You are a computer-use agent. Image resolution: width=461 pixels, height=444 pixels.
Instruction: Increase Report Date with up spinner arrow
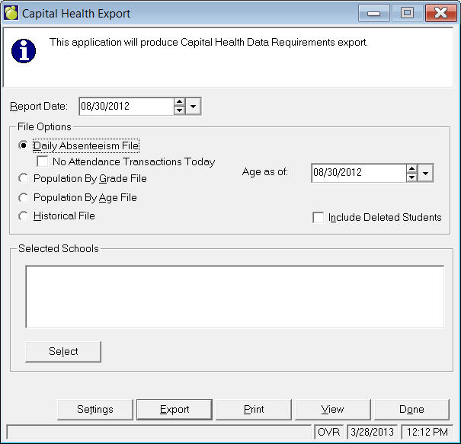point(179,103)
